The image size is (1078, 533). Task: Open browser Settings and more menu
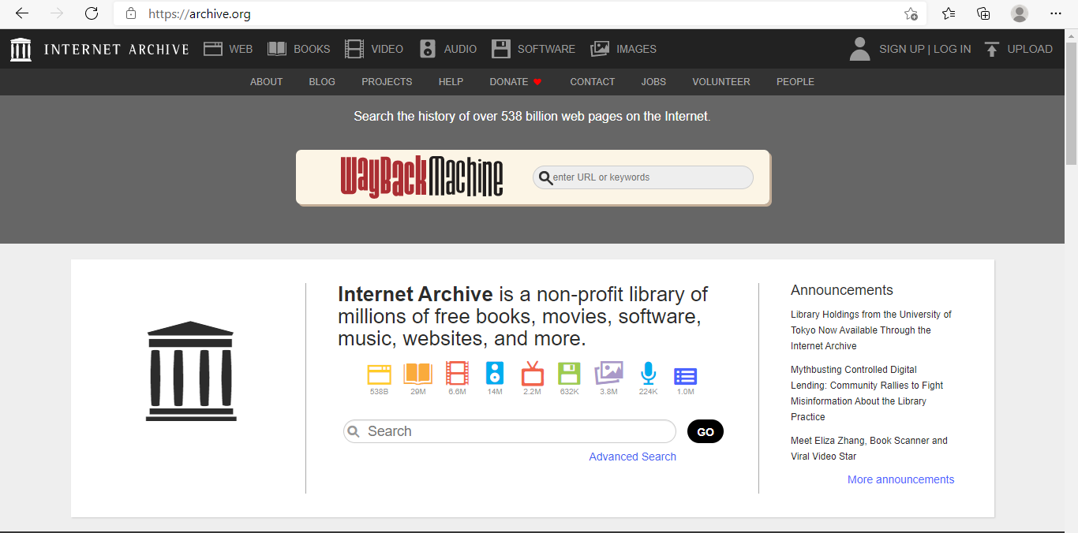click(x=1056, y=13)
